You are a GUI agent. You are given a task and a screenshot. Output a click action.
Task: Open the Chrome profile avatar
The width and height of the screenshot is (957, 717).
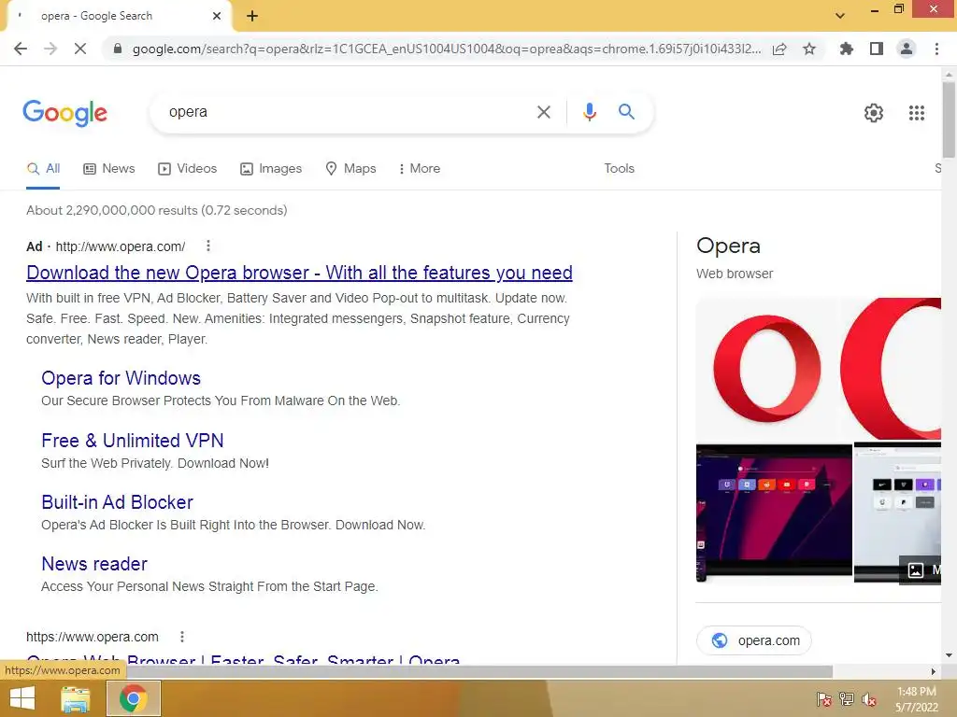(907, 49)
